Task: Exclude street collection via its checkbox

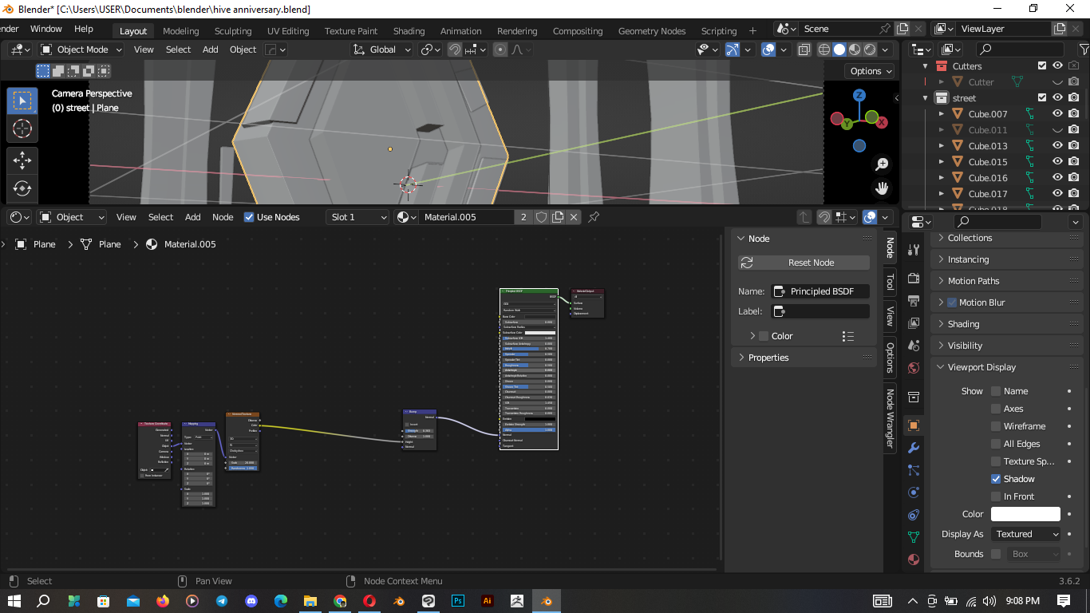Action: pyautogui.click(x=1041, y=98)
